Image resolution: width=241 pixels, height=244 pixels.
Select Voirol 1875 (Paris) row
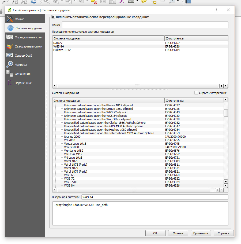click(x=138, y=165)
